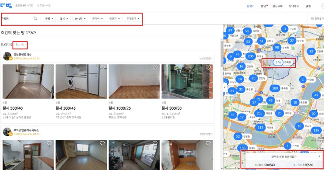Select the 98 cluster marker on map
This screenshot has height=170, width=324.
(277, 48)
